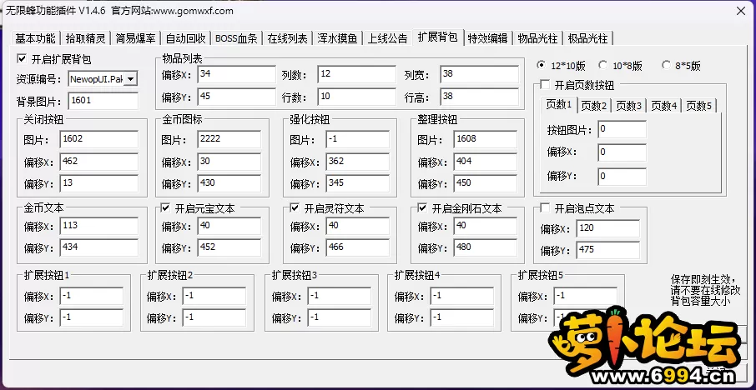The height and width of the screenshot is (390, 756).
Task: Select the 页数4 sub-tab
Action: point(664,106)
